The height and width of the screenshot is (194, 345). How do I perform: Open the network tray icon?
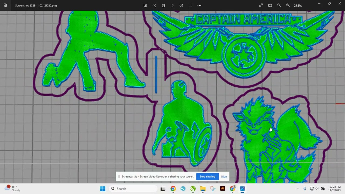point(312,189)
